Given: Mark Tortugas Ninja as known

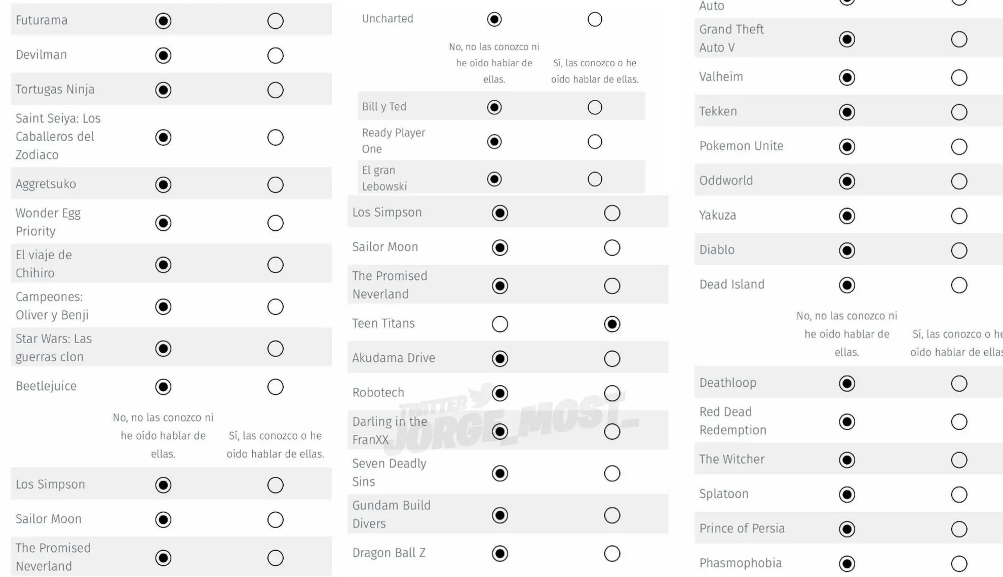Looking at the screenshot, I should click(x=275, y=90).
